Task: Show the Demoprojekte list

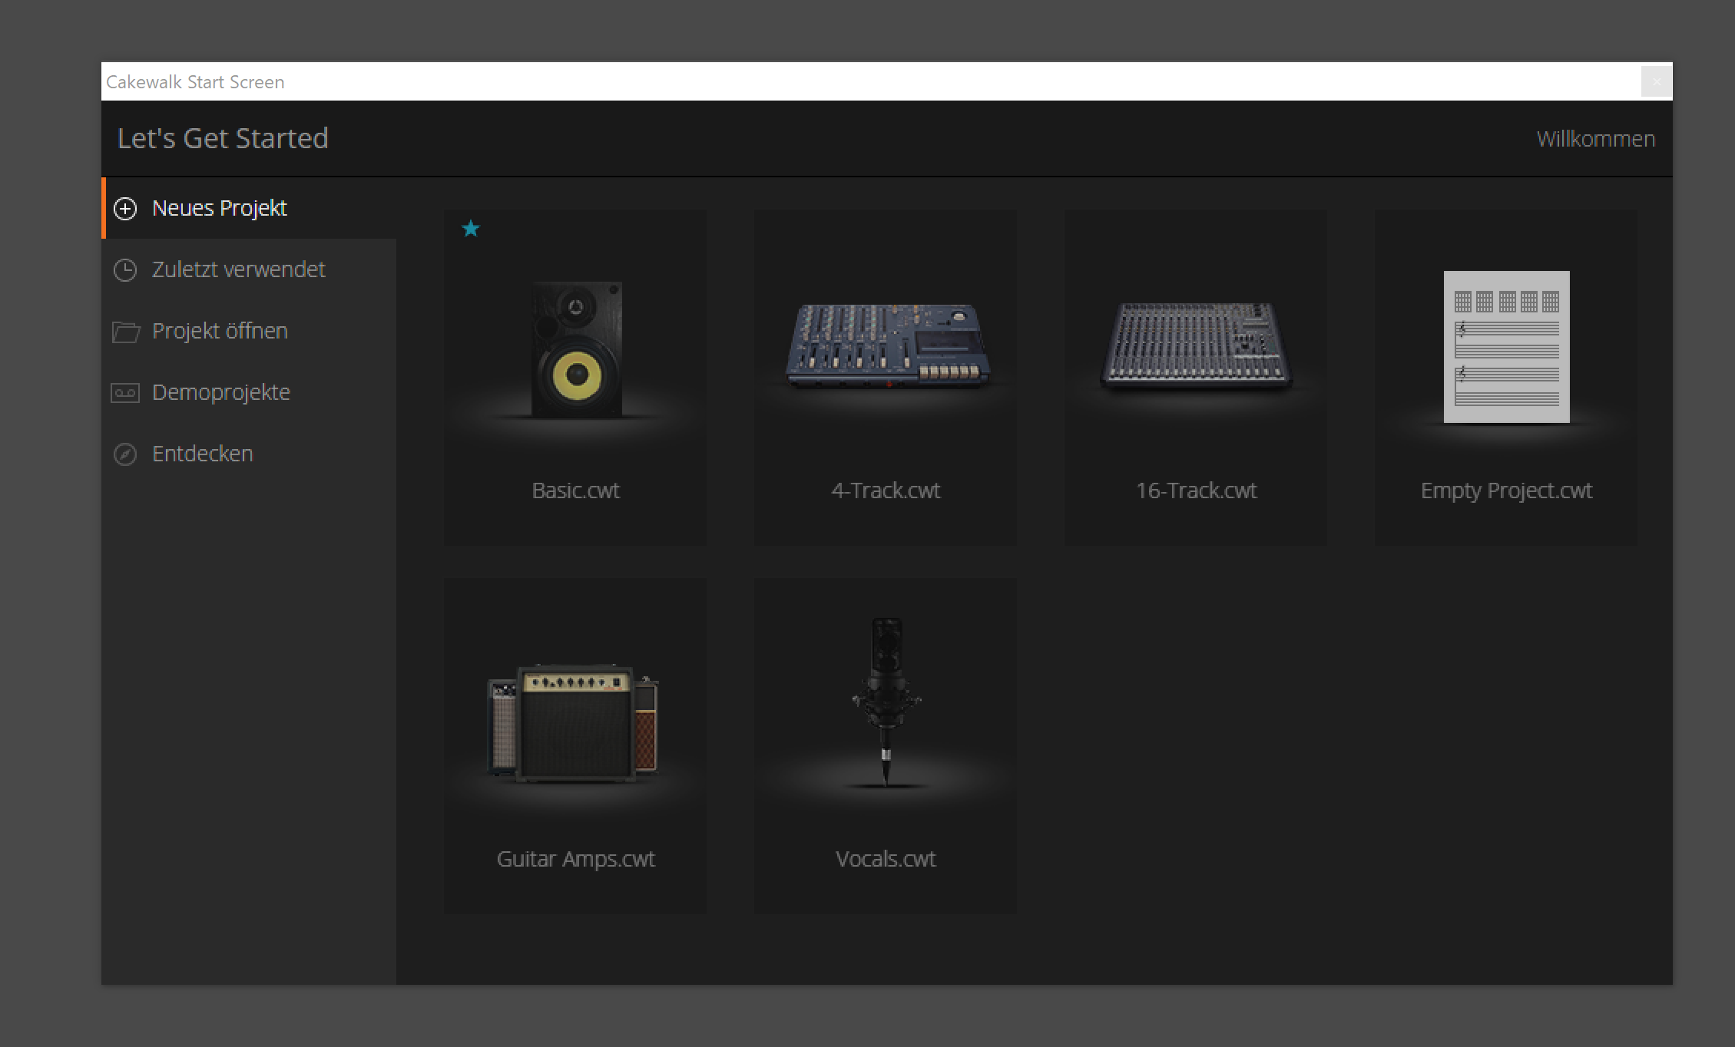Action: point(249,392)
